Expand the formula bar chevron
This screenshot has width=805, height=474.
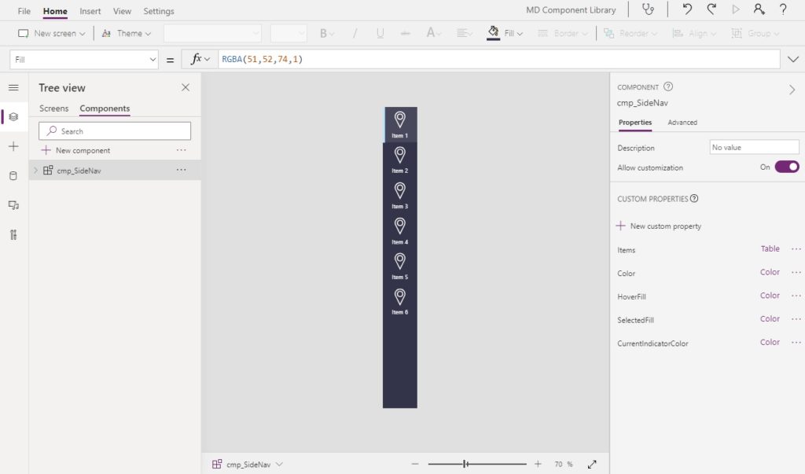click(792, 60)
